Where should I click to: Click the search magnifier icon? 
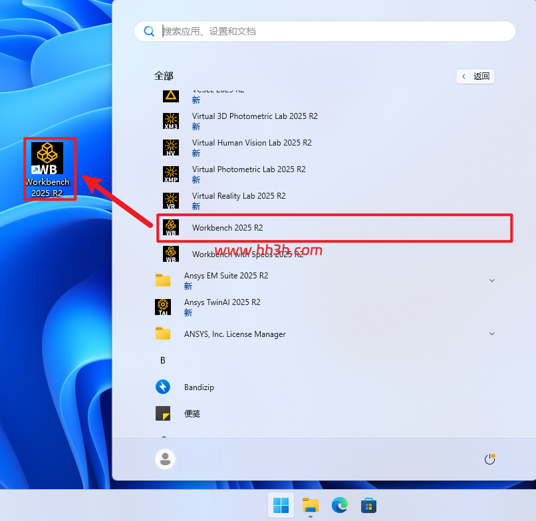[x=149, y=31]
